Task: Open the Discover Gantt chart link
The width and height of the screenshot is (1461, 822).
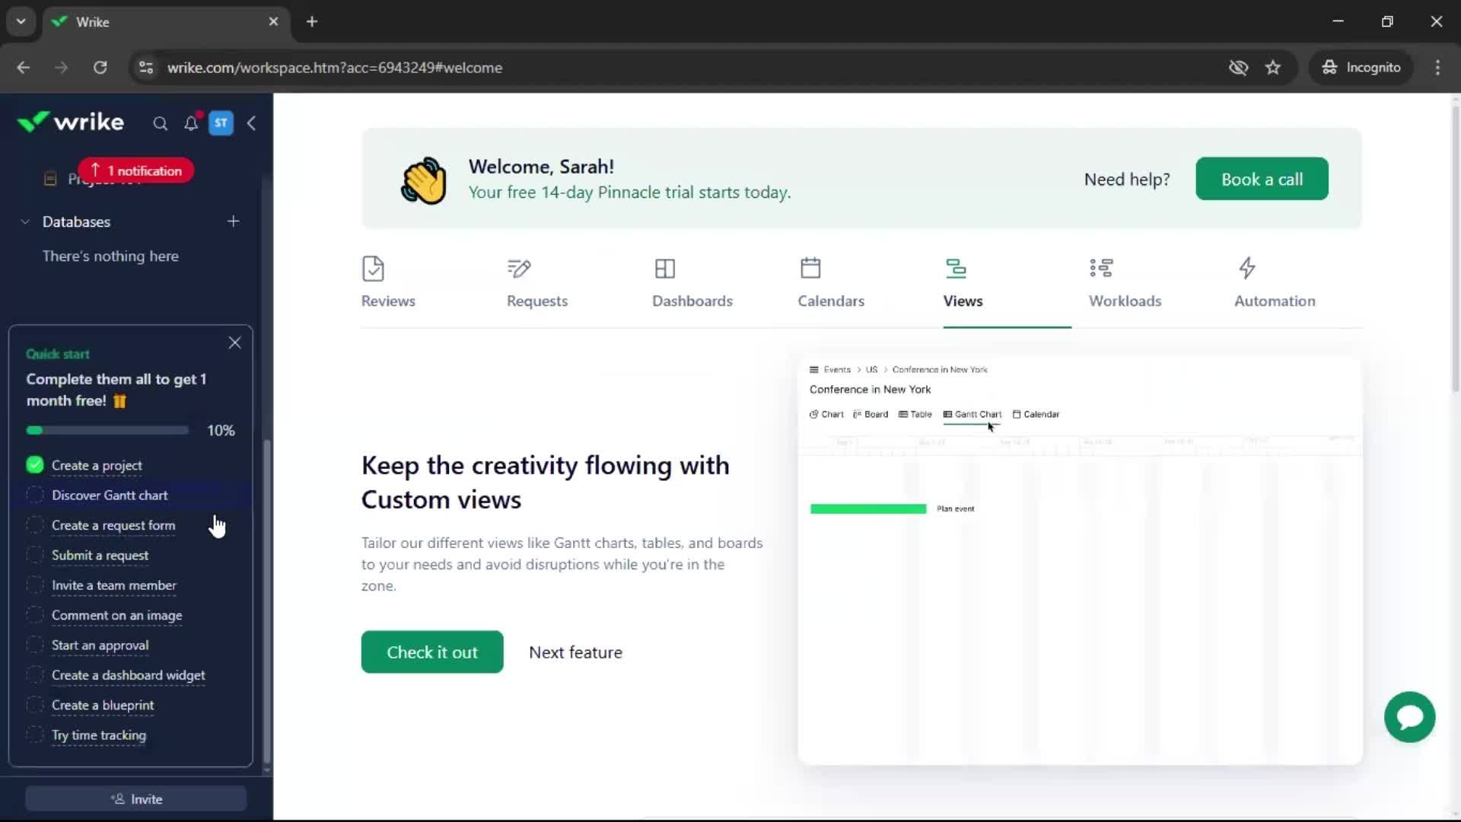Action: tap(110, 495)
